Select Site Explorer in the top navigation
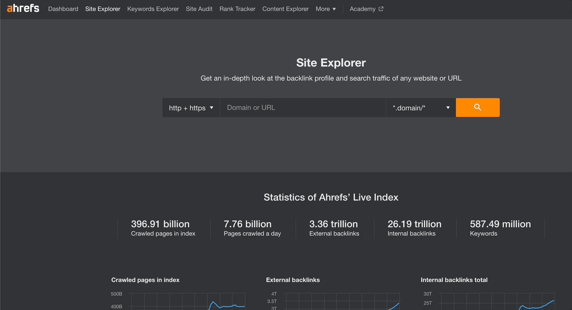Viewport: 572px width, 310px height. click(102, 9)
